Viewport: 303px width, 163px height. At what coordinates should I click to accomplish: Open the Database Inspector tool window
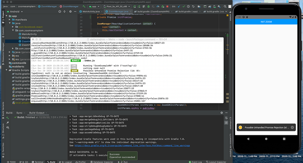[x=102, y=162]
